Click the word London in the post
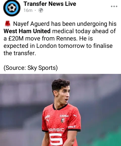 pyautogui.click(x=46, y=46)
